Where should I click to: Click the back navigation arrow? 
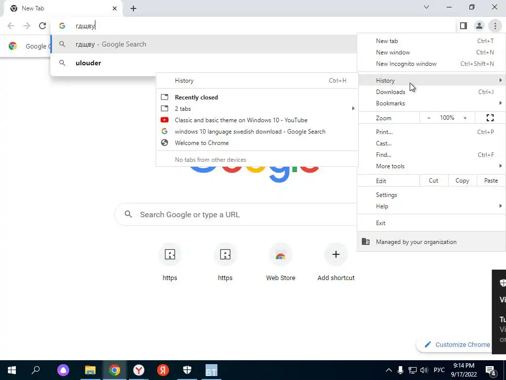tap(11, 26)
